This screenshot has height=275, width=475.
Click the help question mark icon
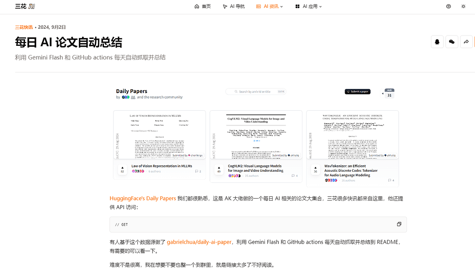click(449, 6)
